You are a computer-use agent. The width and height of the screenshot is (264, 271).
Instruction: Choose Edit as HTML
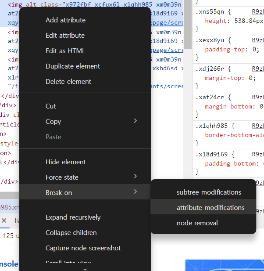[x=65, y=51]
